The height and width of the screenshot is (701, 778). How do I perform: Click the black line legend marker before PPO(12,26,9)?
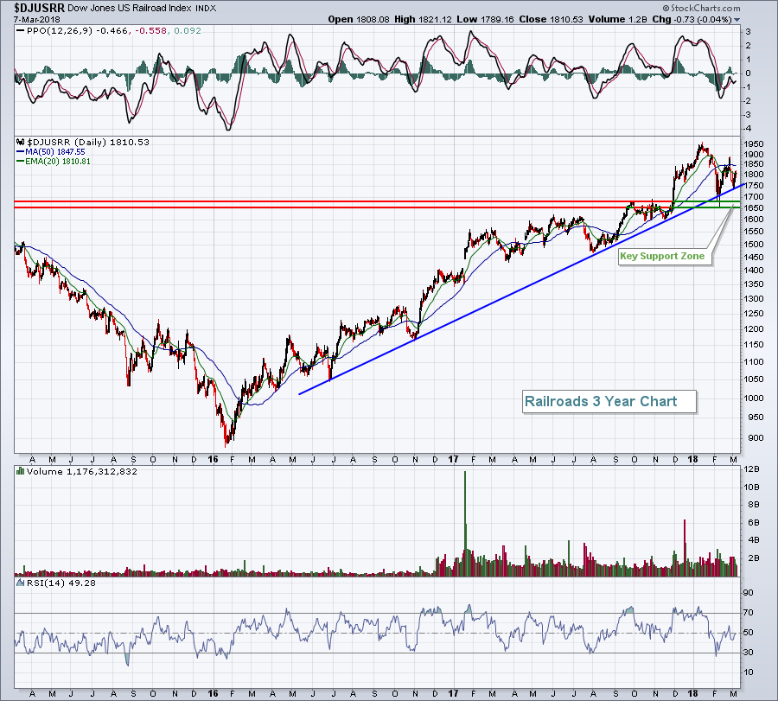[21, 31]
